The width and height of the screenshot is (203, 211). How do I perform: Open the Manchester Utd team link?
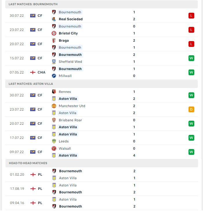click(72, 106)
